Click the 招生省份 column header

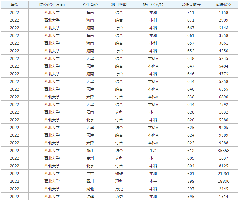(x=90, y=5)
